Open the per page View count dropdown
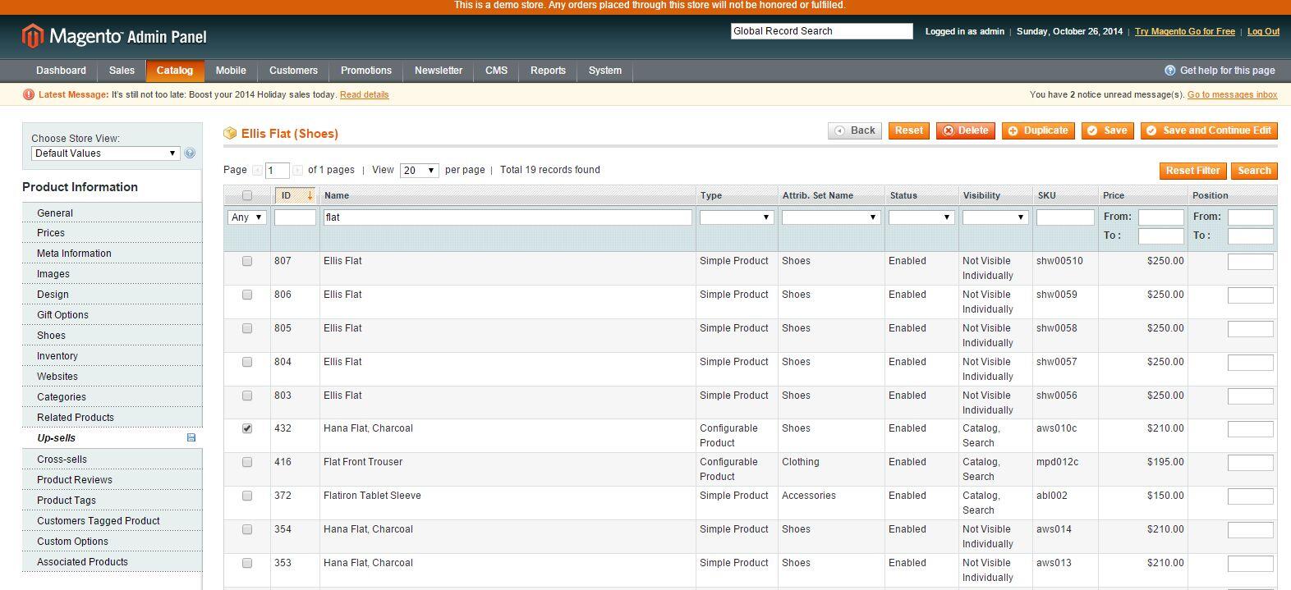The image size is (1291, 590). [x=419, y=171]
